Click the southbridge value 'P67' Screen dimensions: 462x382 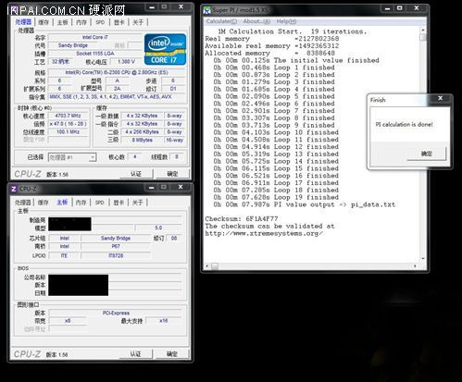(x=116, y=246)
